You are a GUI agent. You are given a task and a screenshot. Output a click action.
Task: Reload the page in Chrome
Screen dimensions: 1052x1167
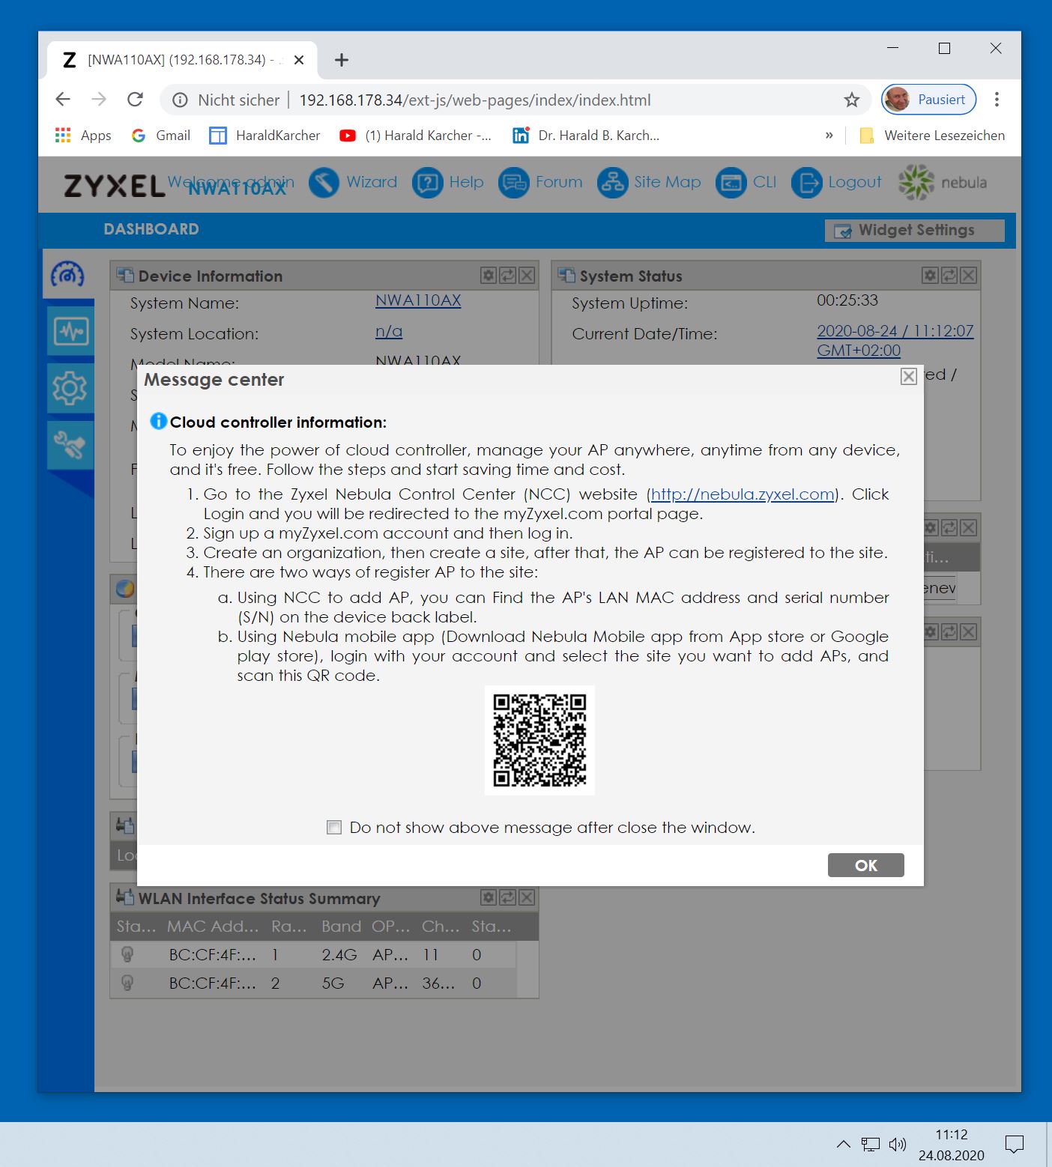pyautogui.click(x=135, y=100)
